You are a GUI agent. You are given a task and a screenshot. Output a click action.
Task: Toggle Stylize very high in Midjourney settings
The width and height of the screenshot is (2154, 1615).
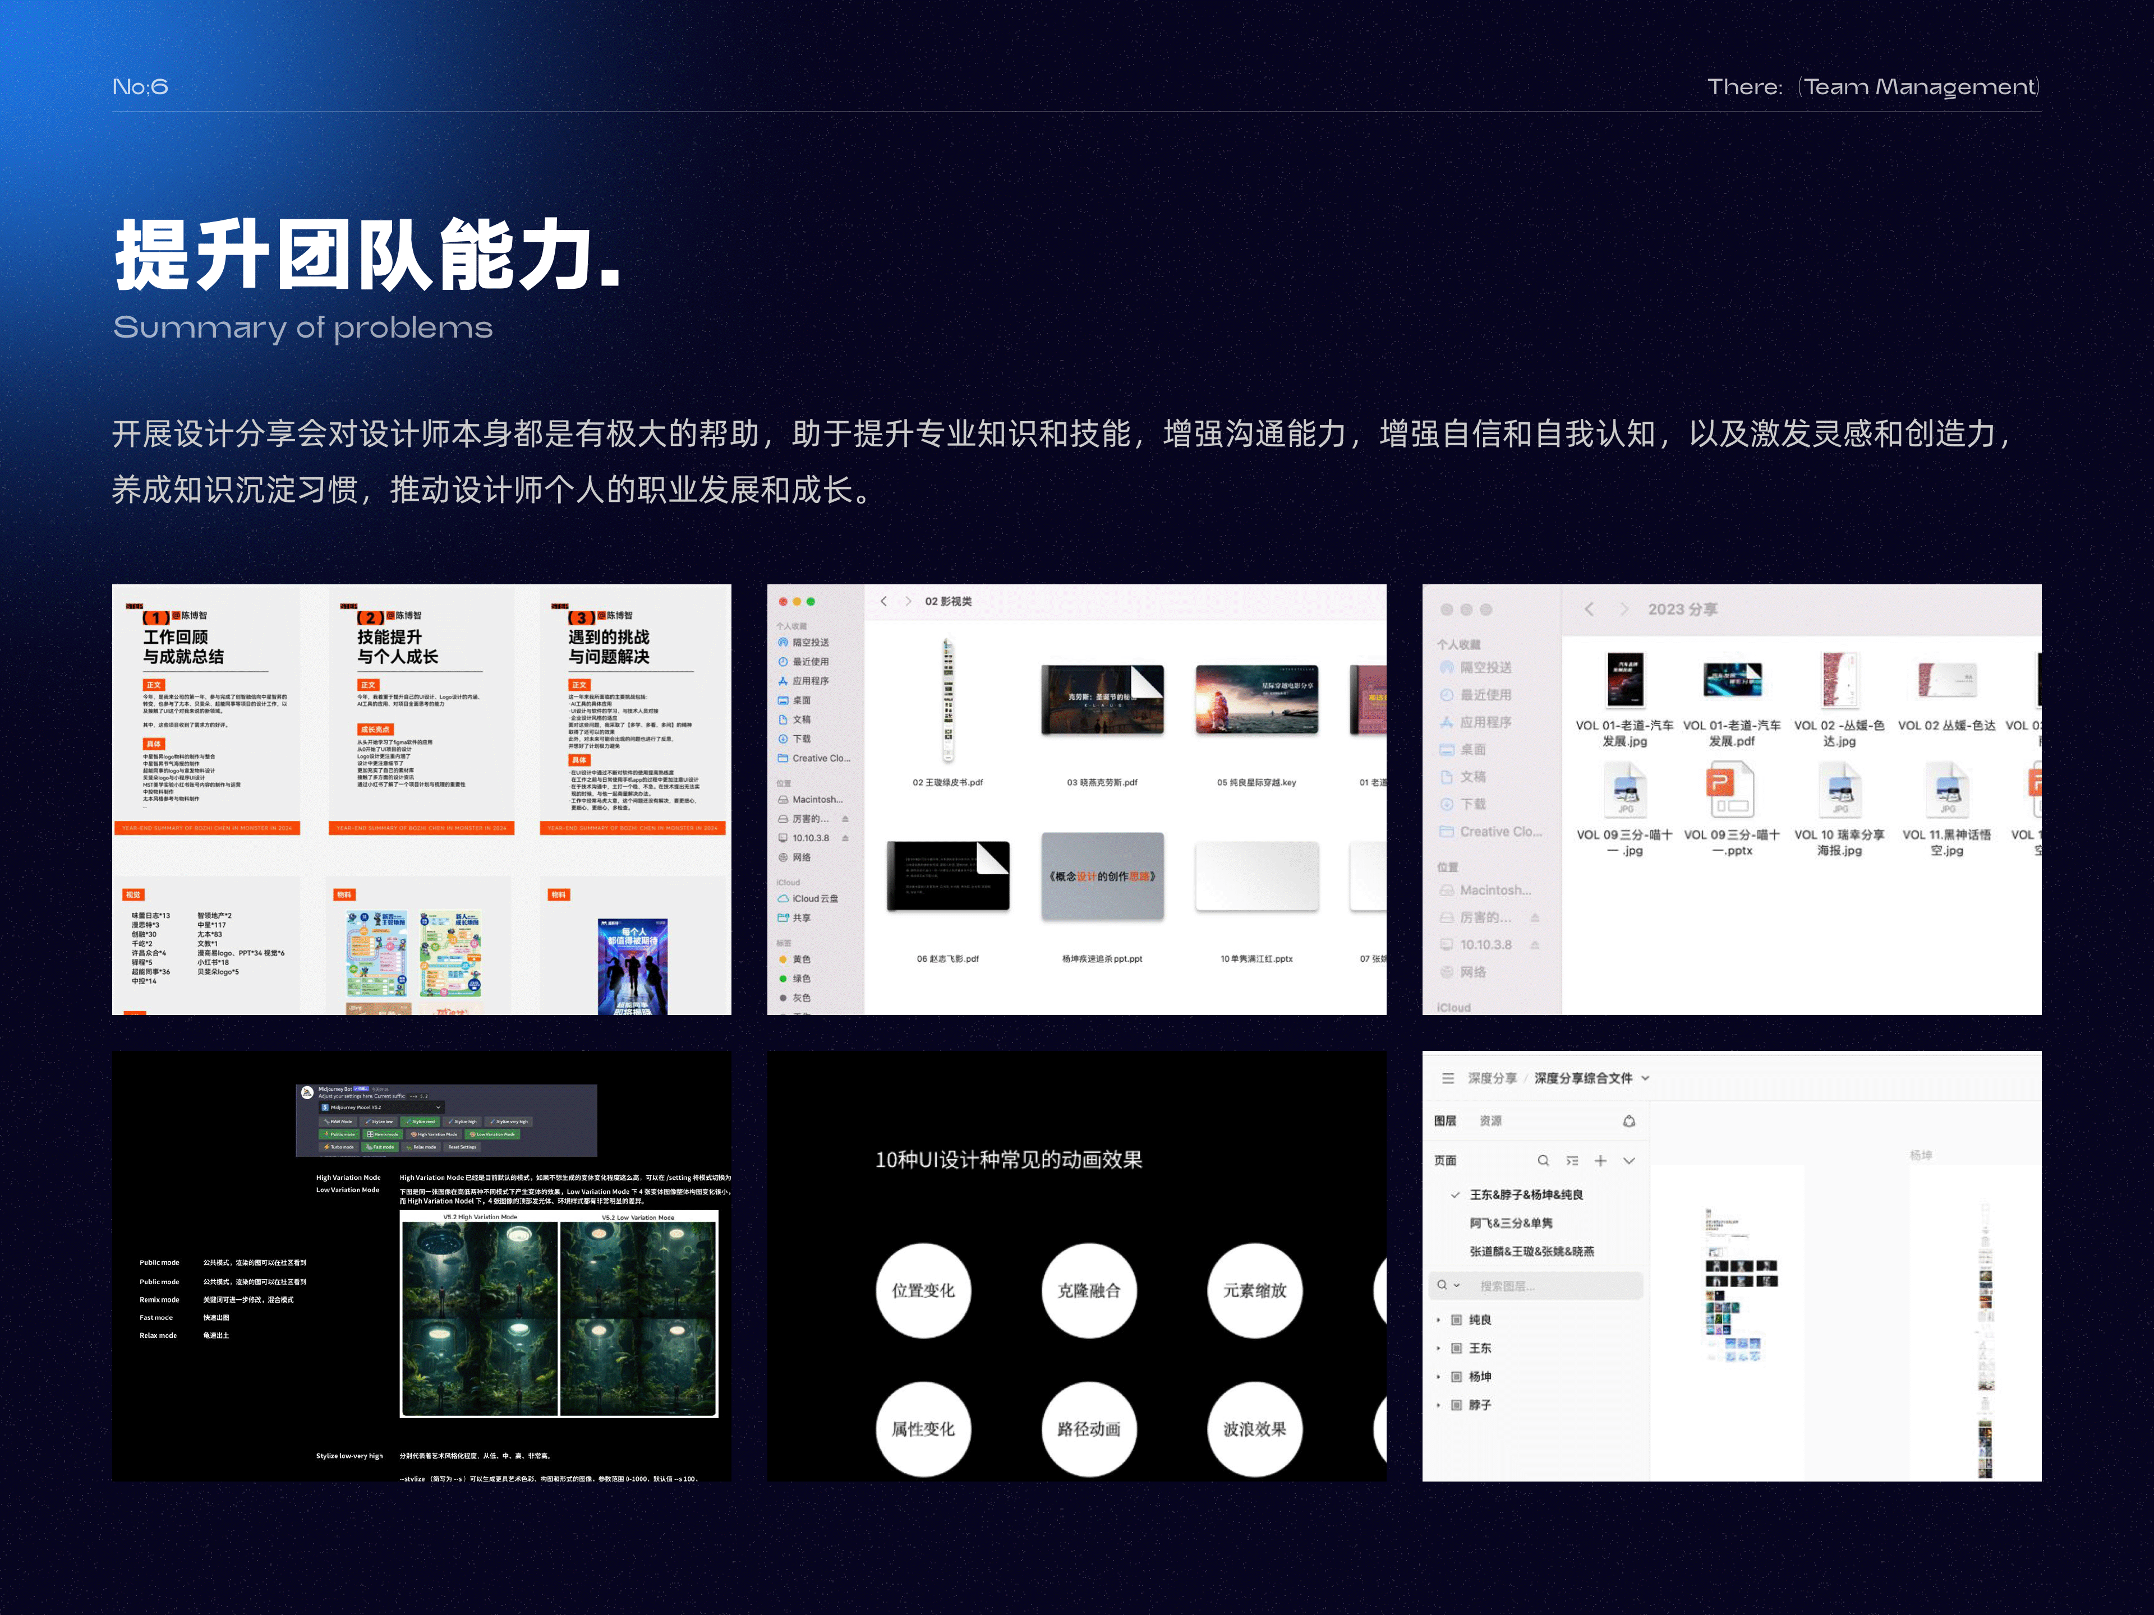tap(508, 1123)
